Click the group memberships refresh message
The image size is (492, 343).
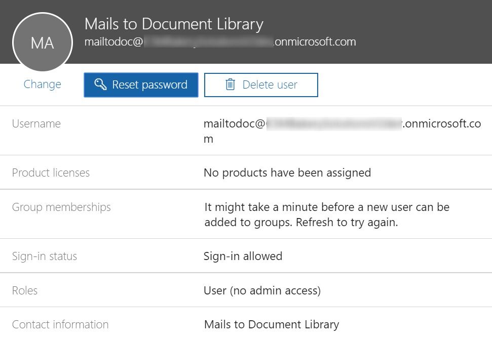click(327, 215)
